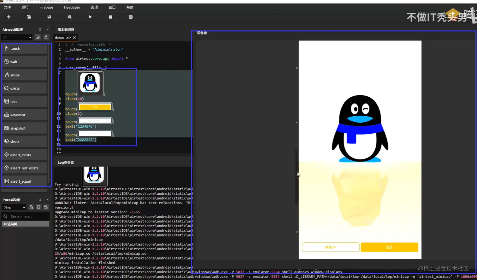Insert an exists command
Image resolution: width=477 pixels, height=280 pixels.
25,88
